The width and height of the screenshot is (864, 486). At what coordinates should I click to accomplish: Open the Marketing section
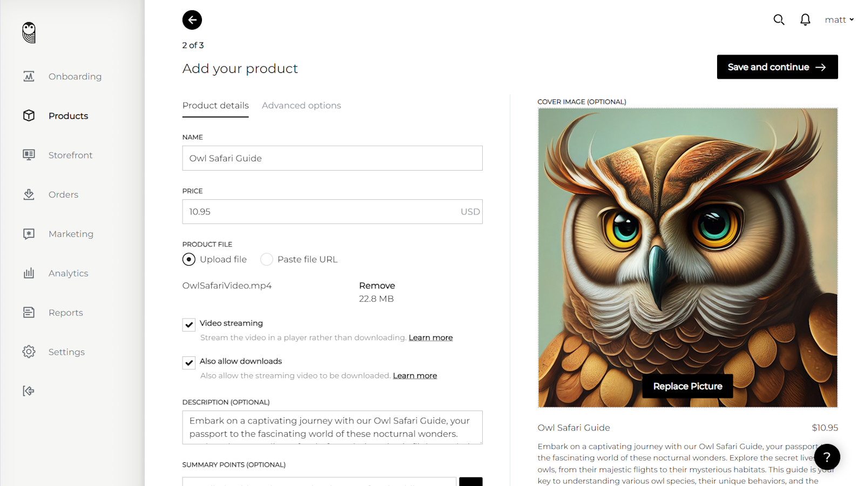click(x=70, y=233)
